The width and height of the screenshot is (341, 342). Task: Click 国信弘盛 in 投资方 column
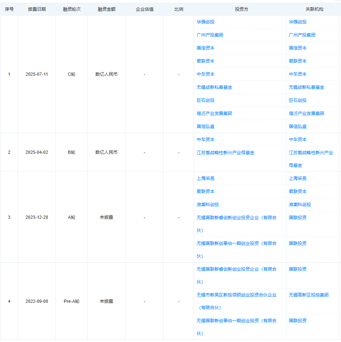(x=206, y=126)
